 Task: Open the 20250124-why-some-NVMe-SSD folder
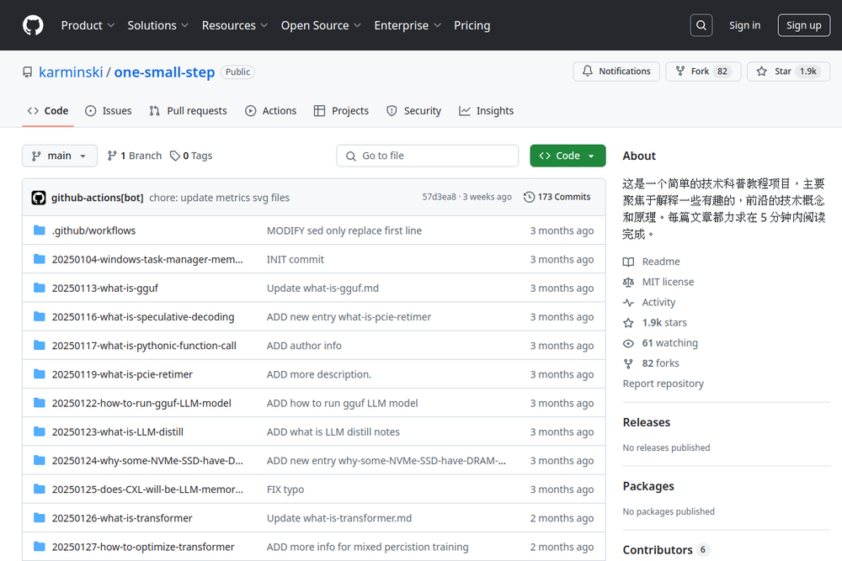[x=147, y=460]
